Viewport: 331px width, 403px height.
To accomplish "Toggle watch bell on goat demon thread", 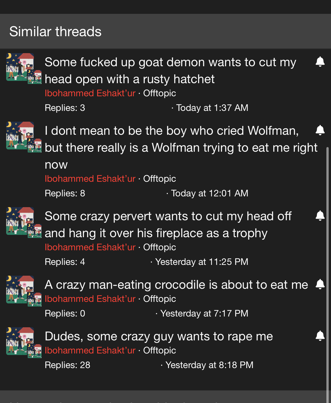I will (x=320, y=62).
